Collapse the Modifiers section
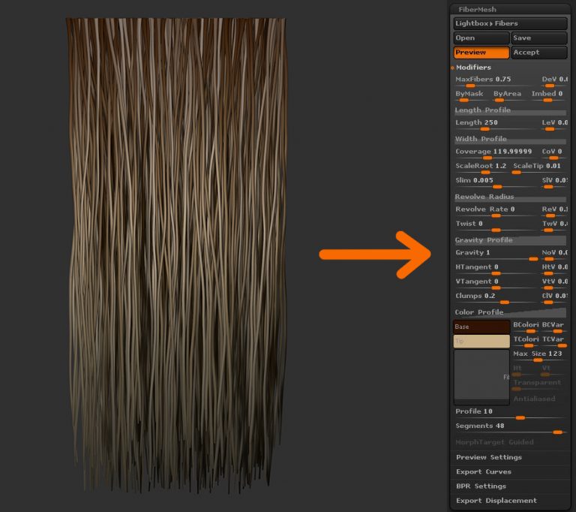The image size is (576, 512). coord(473,68)
